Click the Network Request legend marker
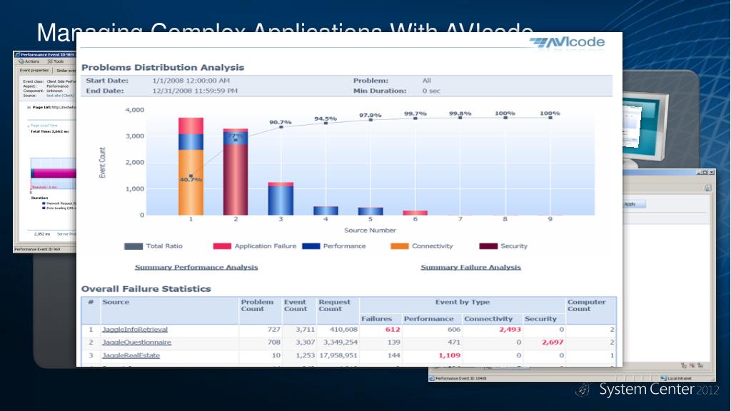Screen dimensions: 731x411 pos(44,203)
